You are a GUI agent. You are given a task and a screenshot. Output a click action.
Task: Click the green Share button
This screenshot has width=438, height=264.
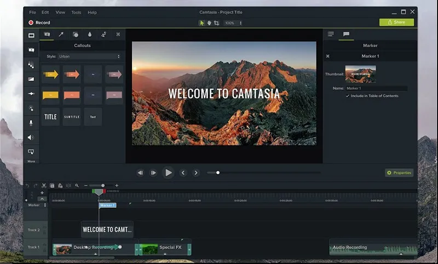396,22
